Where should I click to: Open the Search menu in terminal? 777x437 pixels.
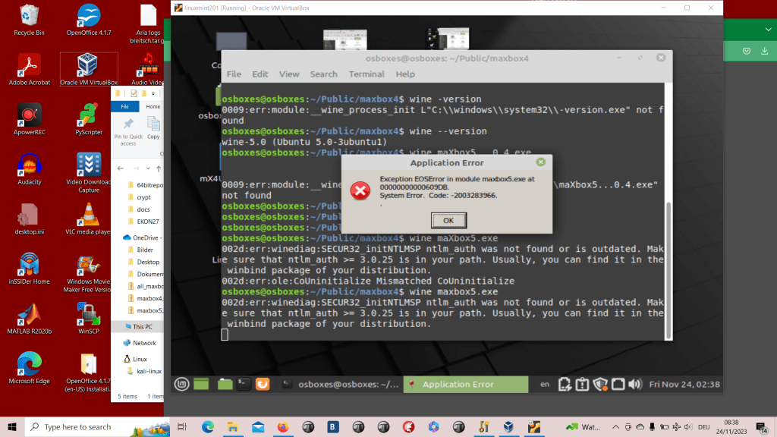[x=323, y=74]
